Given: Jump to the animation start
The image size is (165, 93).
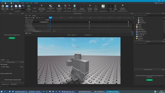Looking at the screenshot, I should [x=26, y=18].
